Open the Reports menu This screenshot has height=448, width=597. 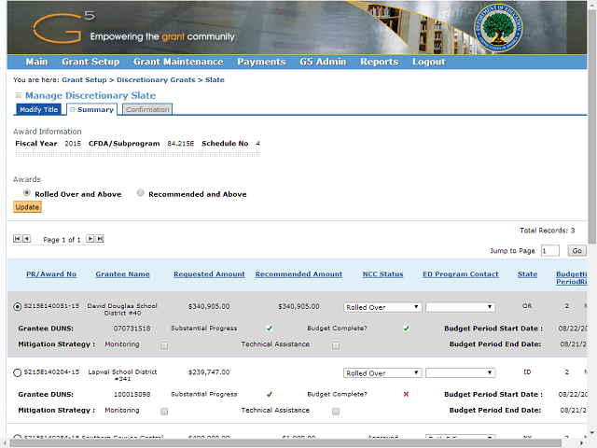[380, 62]
